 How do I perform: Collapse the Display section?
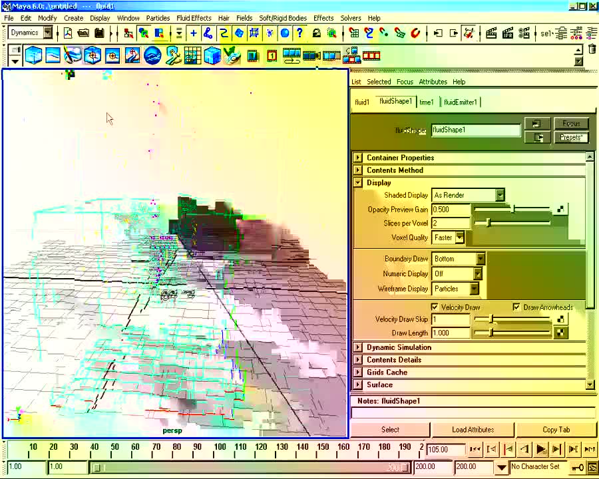tap(358, 183)
